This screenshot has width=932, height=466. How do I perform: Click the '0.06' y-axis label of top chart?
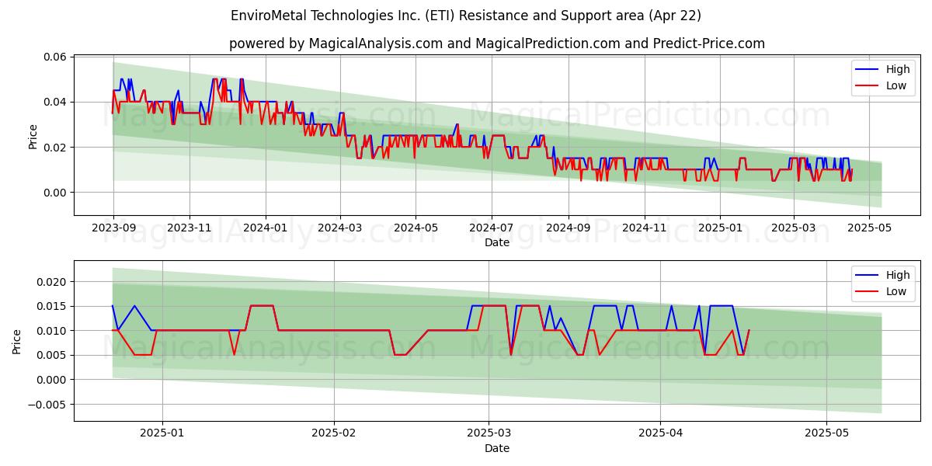pyautogui.click(x=54, y=57)
